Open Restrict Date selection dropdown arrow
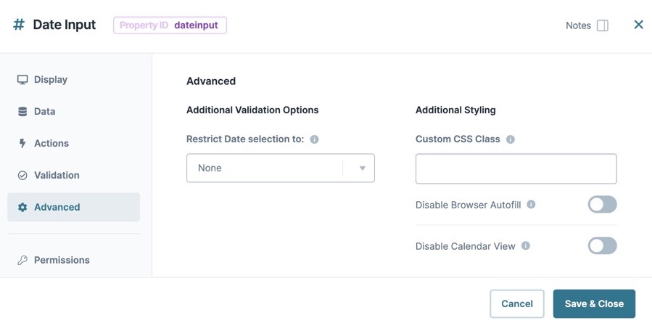 362,168
